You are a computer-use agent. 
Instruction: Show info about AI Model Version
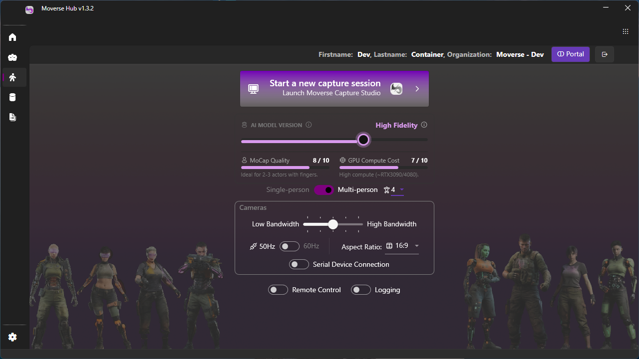pos(309,125)
